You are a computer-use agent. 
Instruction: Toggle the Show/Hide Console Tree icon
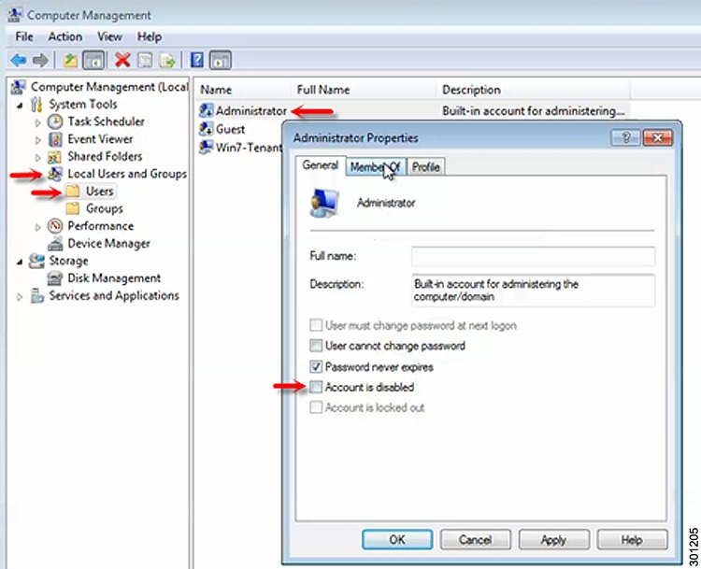[x=93, y=60]
